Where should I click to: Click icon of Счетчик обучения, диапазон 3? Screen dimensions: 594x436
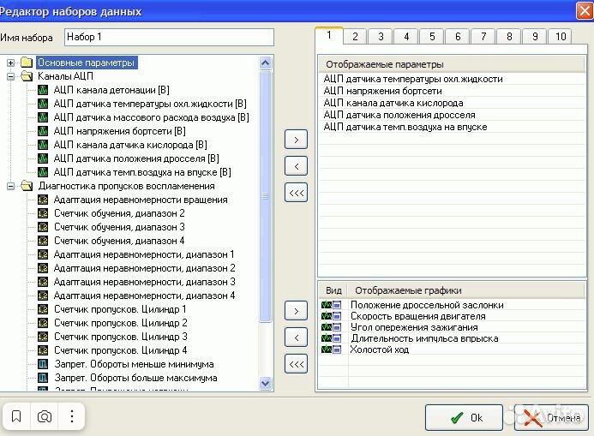pyautogui.click(x=43, y=227)
